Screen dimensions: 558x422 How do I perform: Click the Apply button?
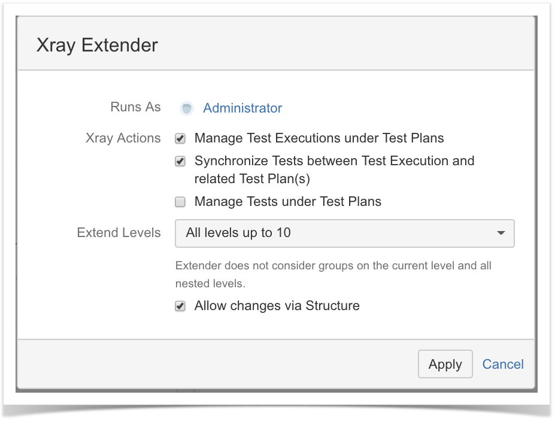pyautogui.click(x=445, y=364)
